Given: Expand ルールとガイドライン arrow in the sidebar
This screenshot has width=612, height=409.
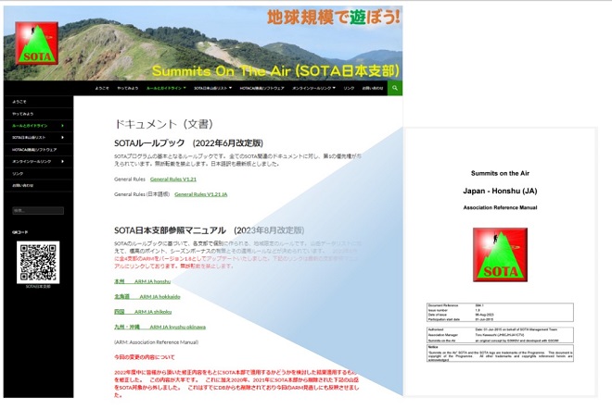Looking at the screenshot, I should point(62,126).
